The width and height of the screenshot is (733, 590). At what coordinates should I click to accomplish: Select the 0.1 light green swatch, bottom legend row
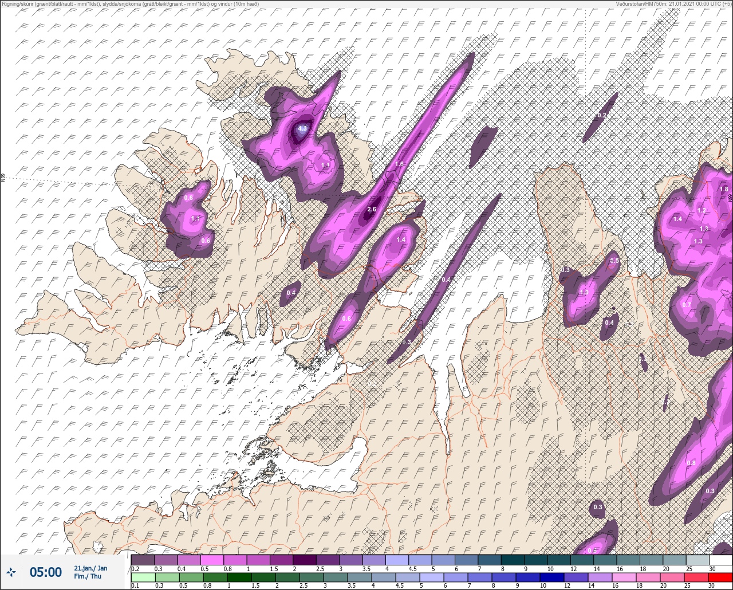[x=142, y=576]
